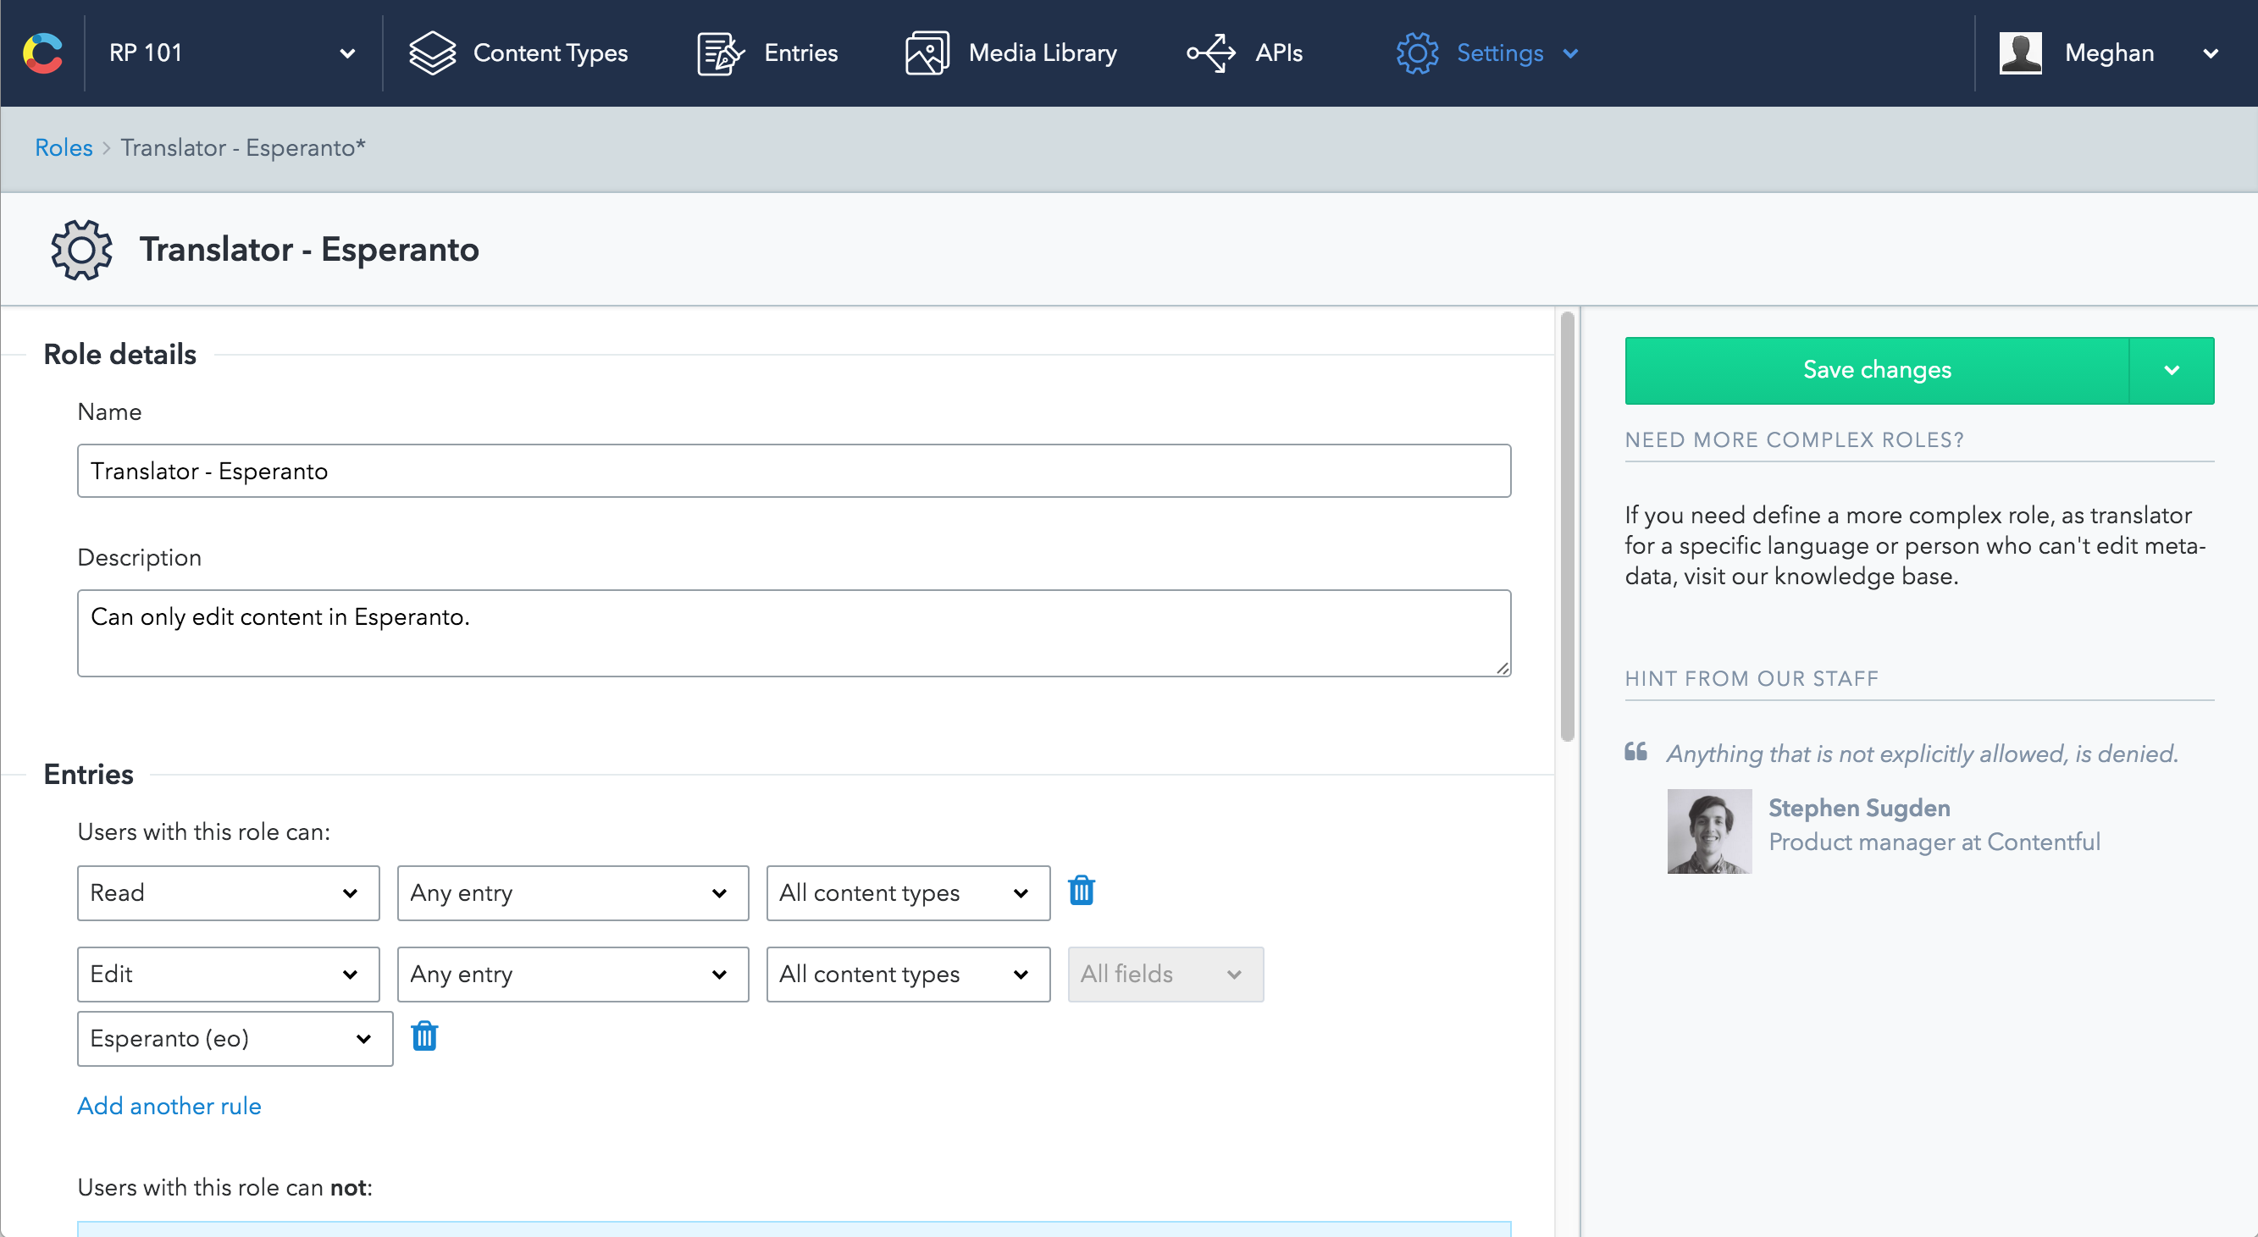Click the Contentful logo icon

[x=43, y=52]
